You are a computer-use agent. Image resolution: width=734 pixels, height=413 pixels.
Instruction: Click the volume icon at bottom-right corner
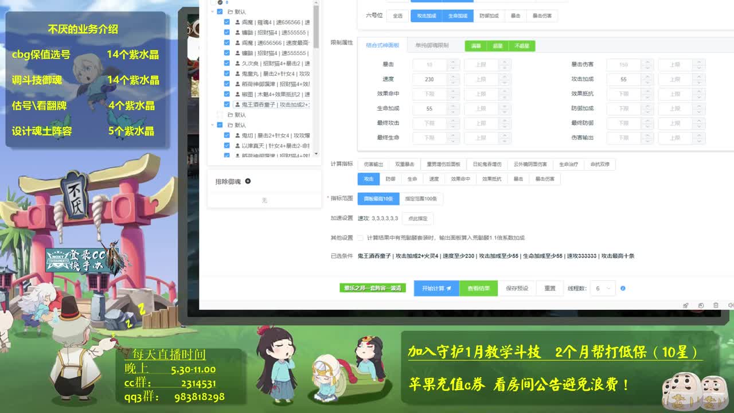tap(731, 306)
